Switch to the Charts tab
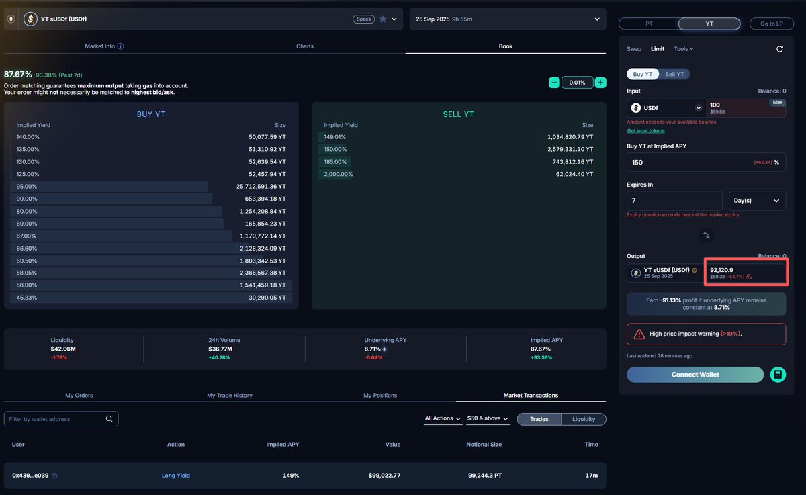 click(304, 46)
